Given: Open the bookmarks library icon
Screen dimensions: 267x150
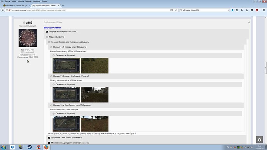Looking at the screenshot, I should click(x=237, y=10).
